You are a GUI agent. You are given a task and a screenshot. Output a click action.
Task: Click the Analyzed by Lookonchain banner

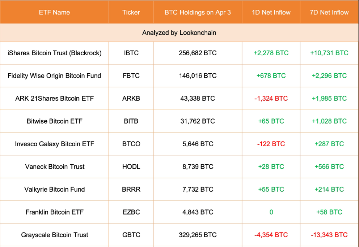coord(179,33)
